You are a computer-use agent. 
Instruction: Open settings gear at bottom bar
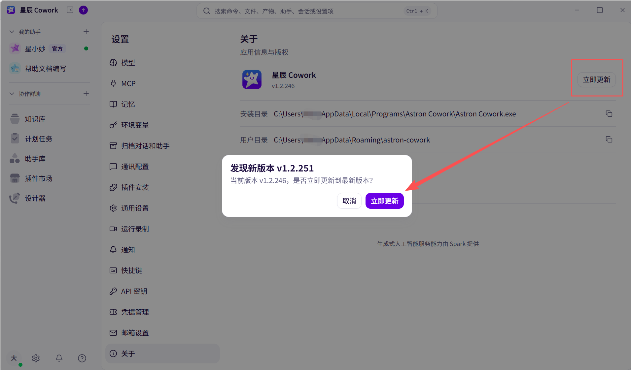(36, 358)
